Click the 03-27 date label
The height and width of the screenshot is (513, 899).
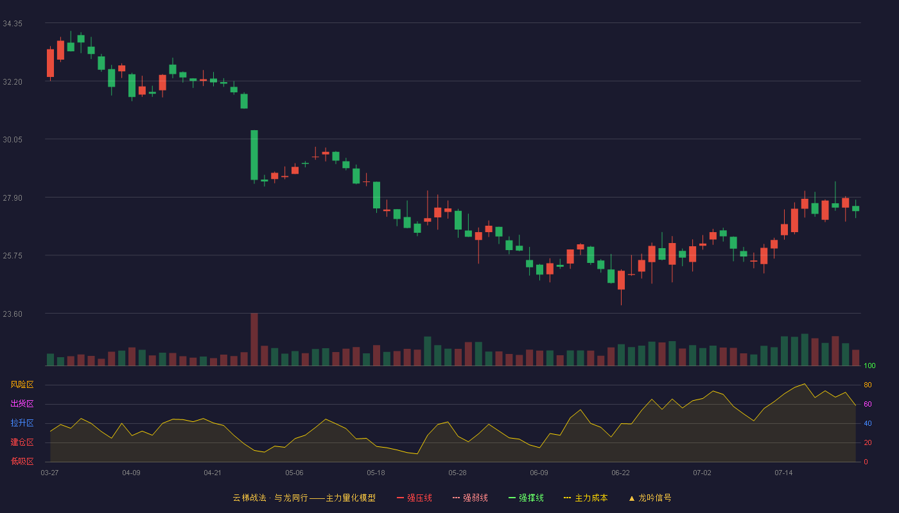click(x=49, y=473)
